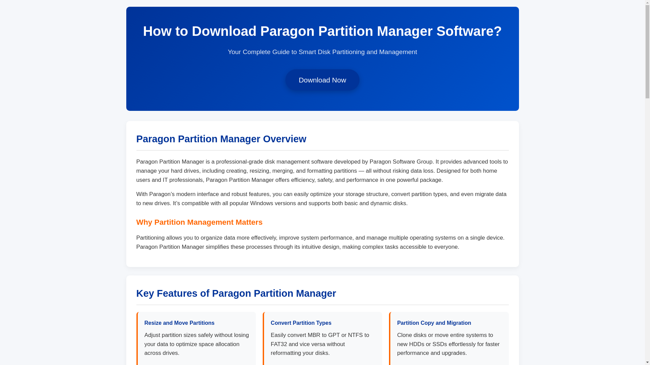This screenshot has height=365, width=650.
Task: Click the Download Now button
Action: click(x=322, y=80)
